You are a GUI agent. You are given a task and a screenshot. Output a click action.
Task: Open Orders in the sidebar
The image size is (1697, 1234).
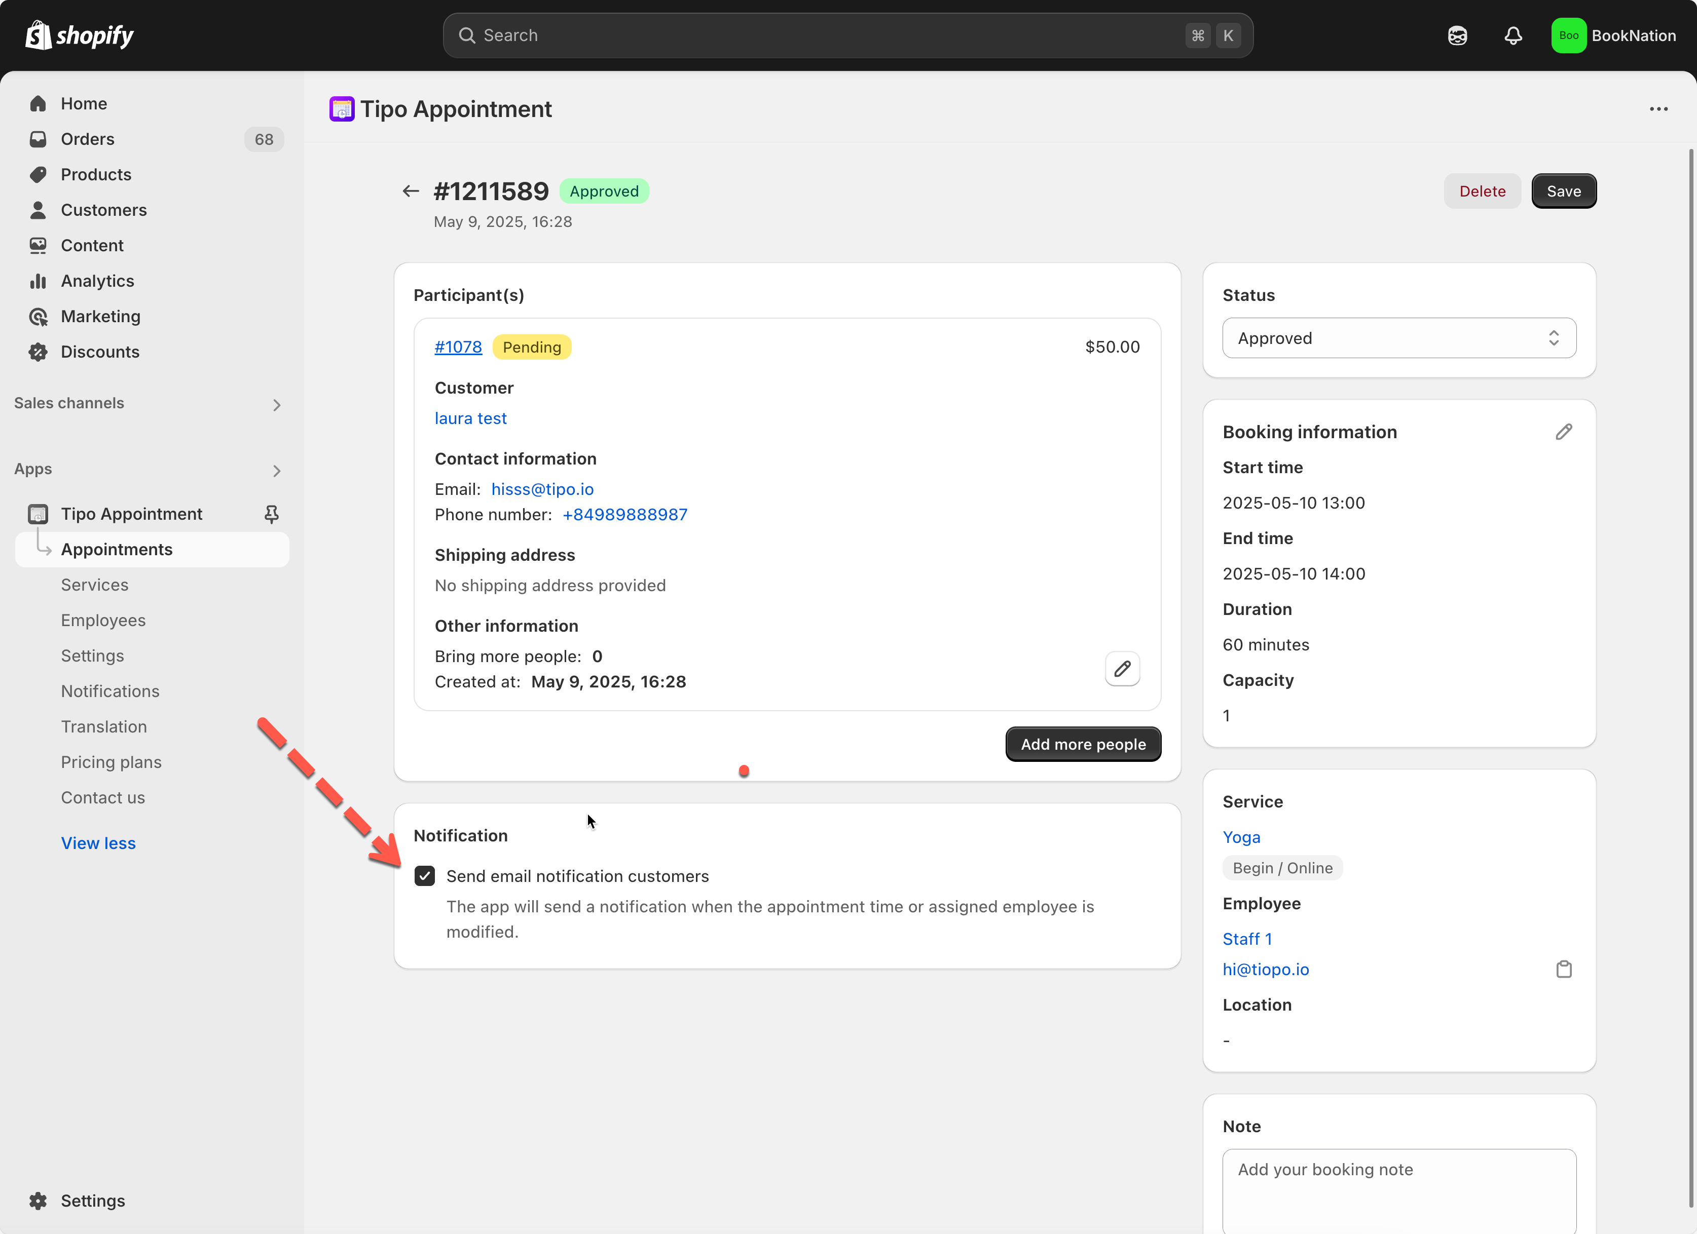tap(88, 139)
